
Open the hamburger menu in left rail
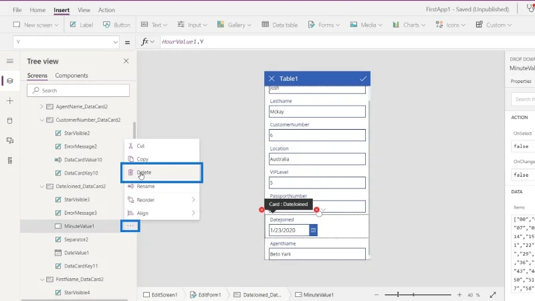tap(10, 61)
